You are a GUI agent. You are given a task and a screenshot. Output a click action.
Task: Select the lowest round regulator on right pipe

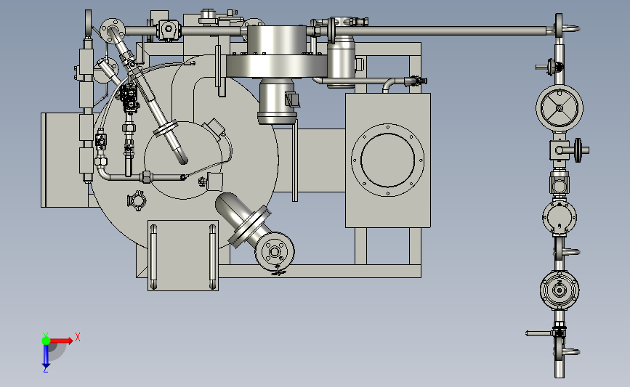click(560, 290)
